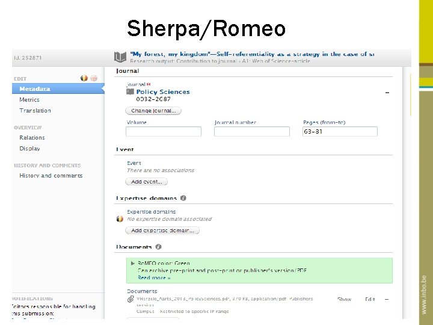
Task: Click into the Volume input field
Action: (164, 132)
